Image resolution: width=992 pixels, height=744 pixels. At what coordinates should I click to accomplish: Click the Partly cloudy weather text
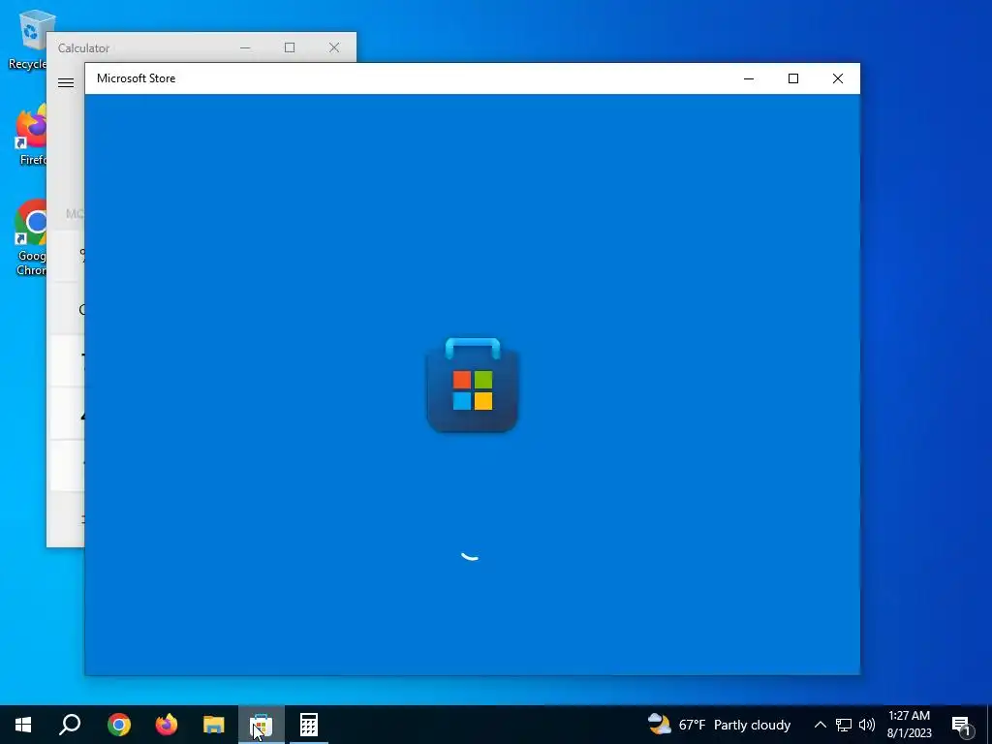coord(752,725)
